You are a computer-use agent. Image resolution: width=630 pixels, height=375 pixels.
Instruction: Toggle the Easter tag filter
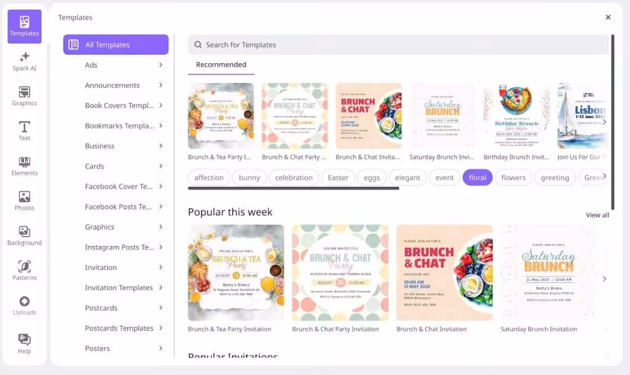pos(338,178)
